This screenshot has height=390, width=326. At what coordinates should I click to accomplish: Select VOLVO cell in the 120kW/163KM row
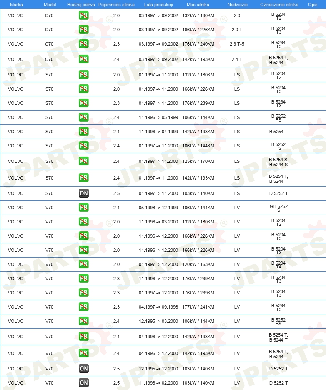click(16, 264)
